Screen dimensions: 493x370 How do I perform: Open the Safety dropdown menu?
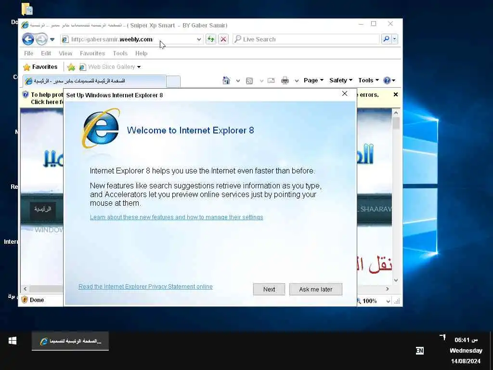tap(341, 80)
